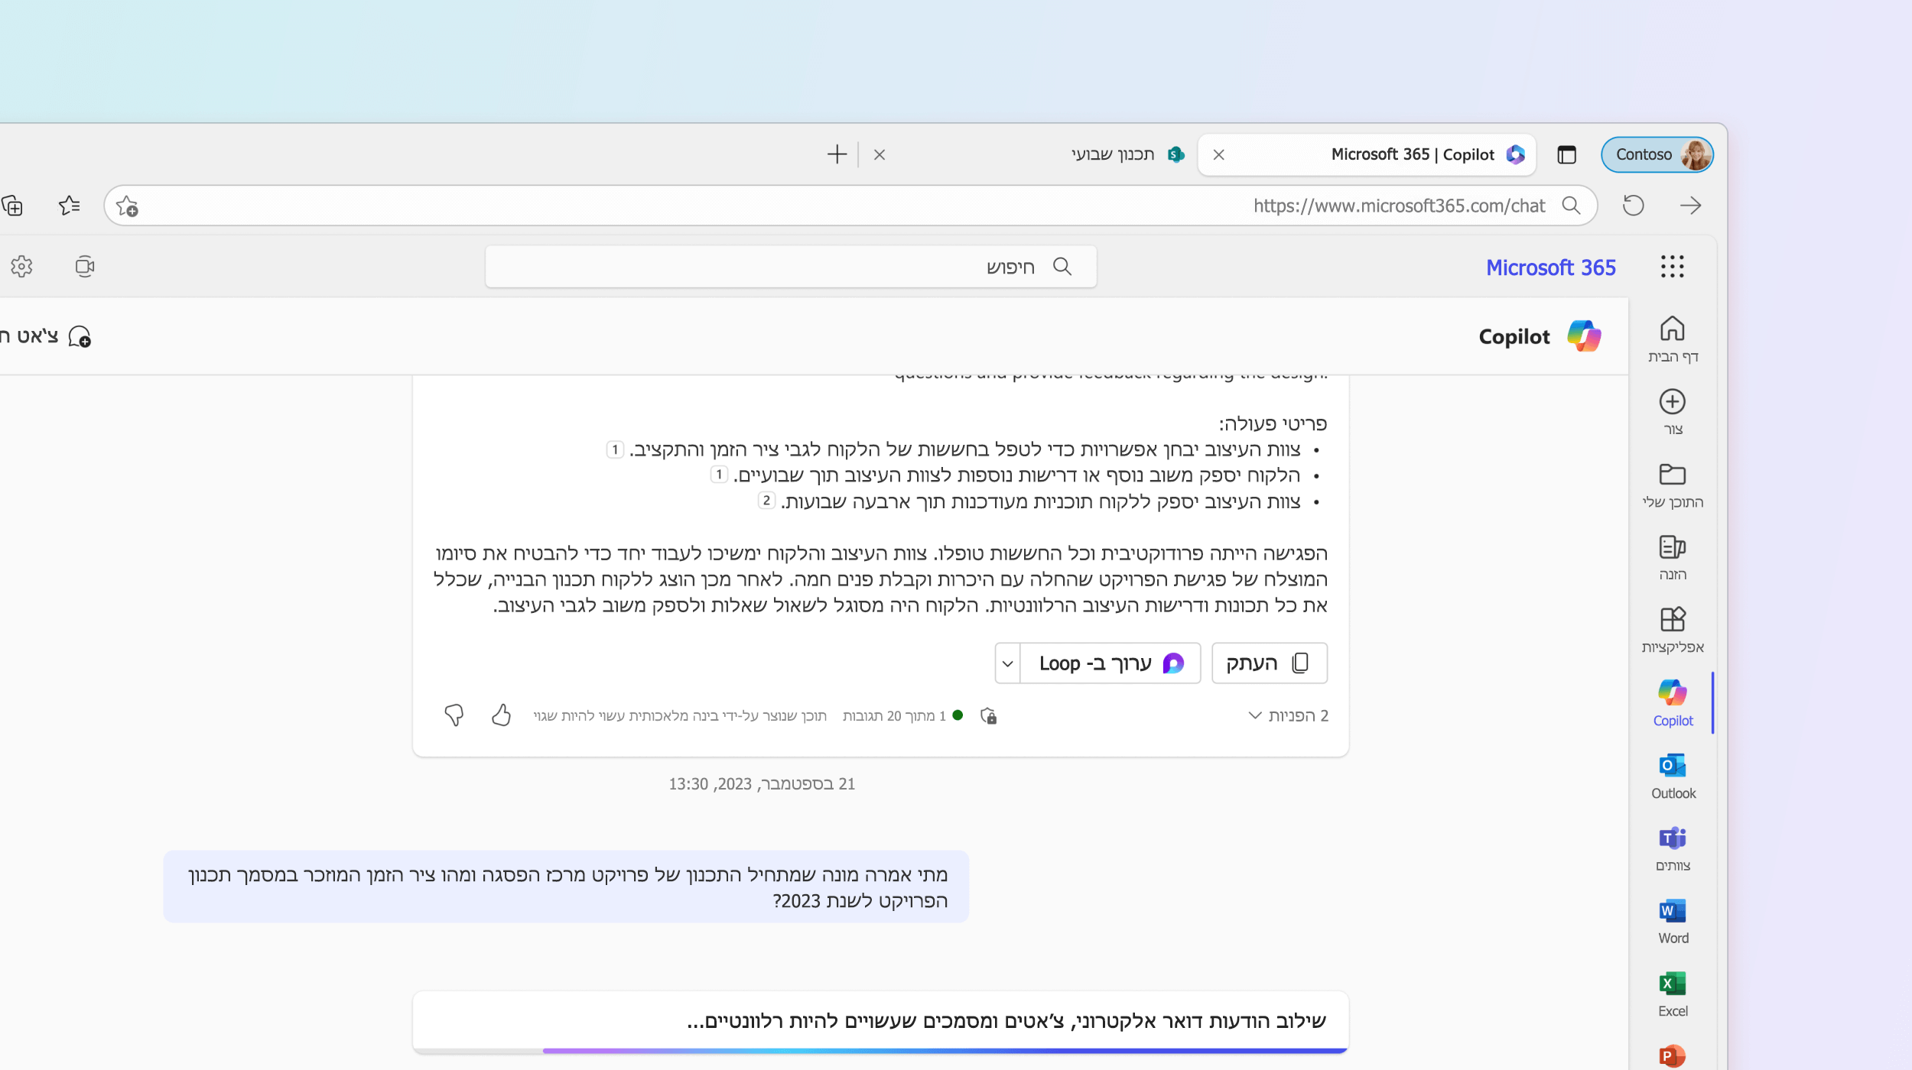
Task: Add page to favorites star icon
Action: pos(127,206)
